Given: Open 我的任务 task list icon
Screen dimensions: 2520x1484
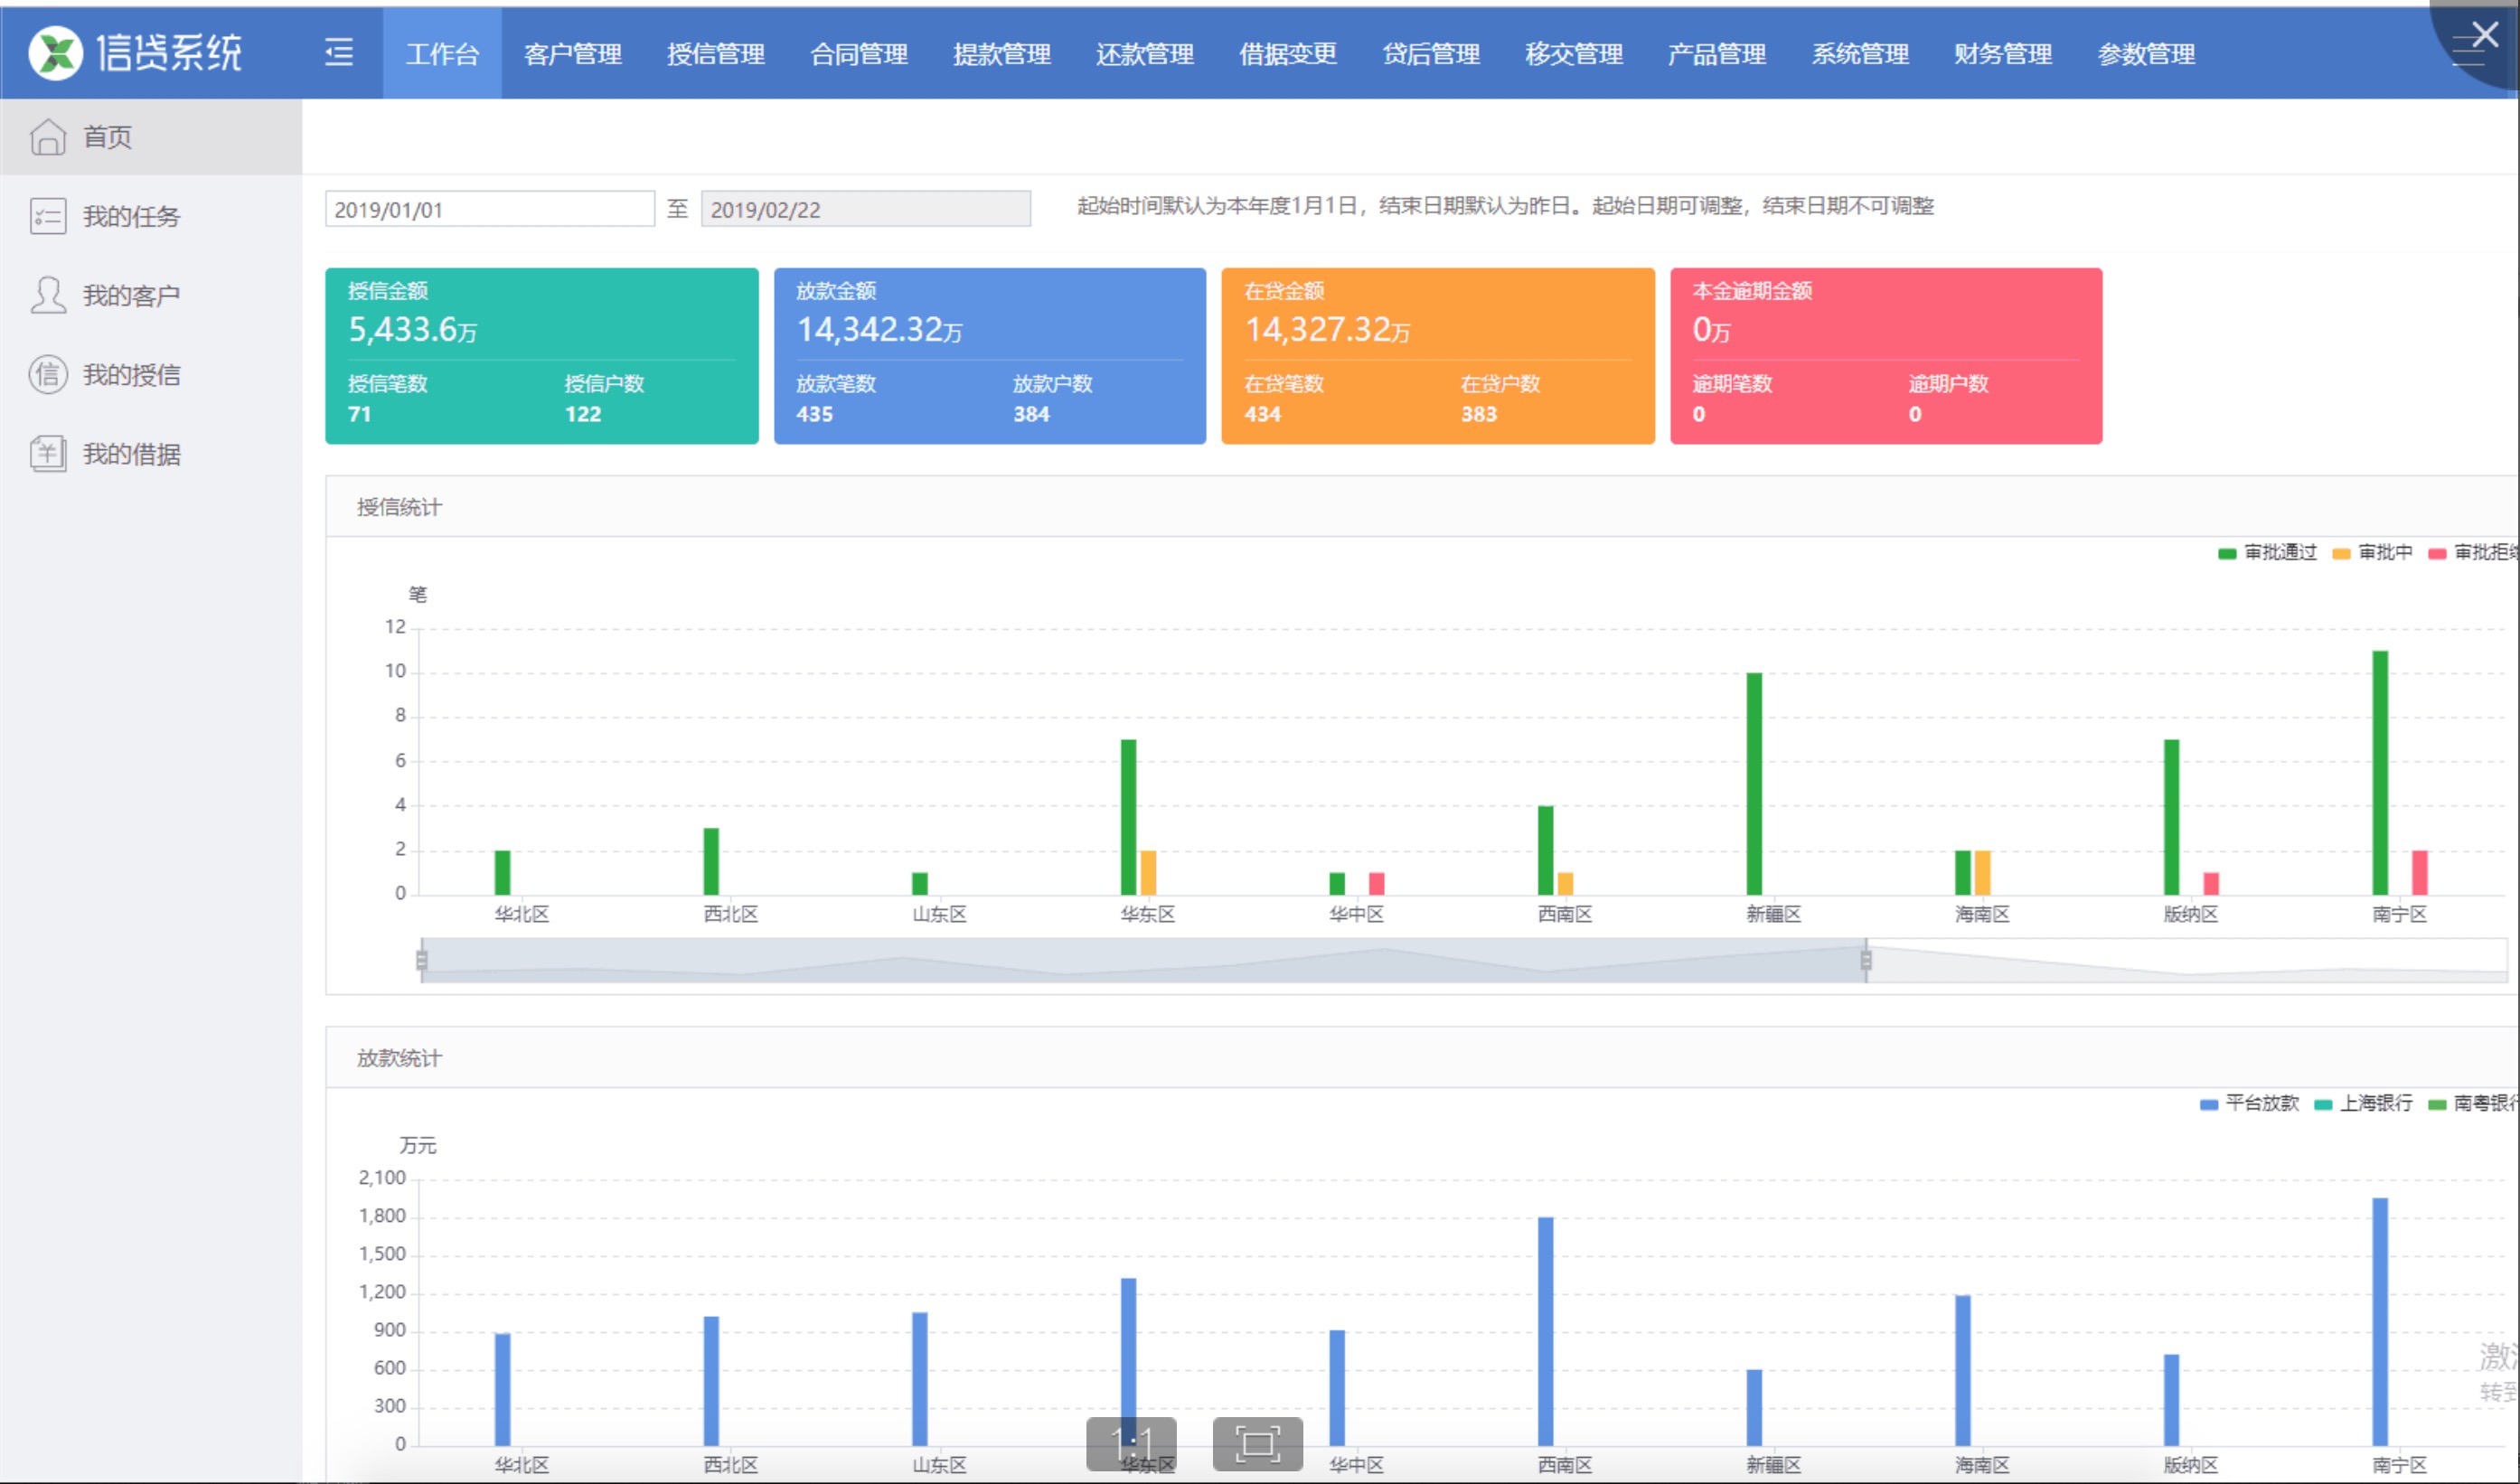Looking at the screenshot, I should pos(48,216).
